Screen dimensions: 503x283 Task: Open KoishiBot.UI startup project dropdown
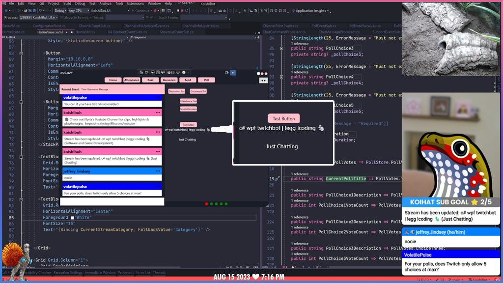111,11
